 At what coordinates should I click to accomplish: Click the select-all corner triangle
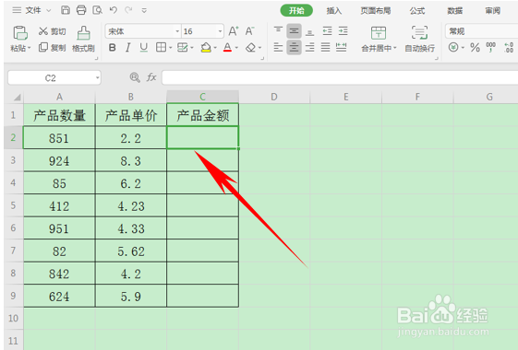click(17, 97)
